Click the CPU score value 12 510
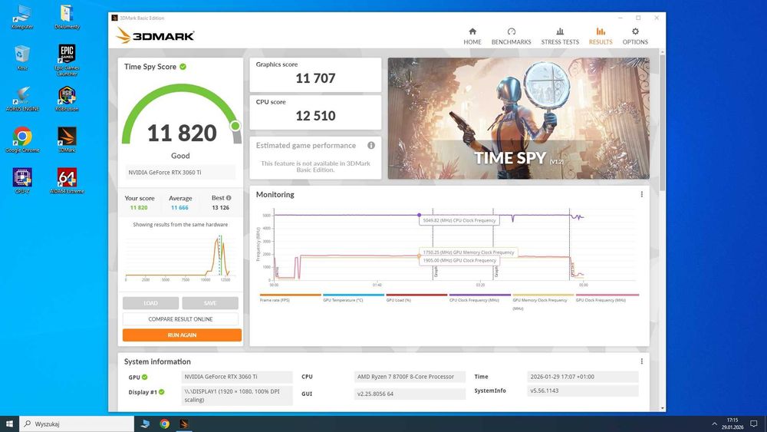 click(315, 116)
